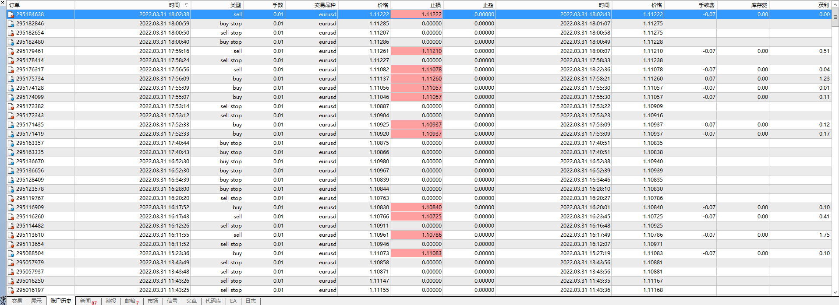Click the order icon for 295182654

coord(11,33)
